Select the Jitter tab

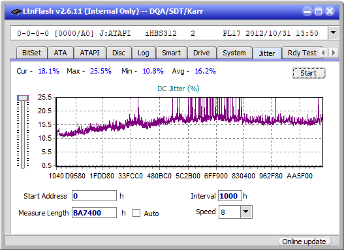[267, 53]
